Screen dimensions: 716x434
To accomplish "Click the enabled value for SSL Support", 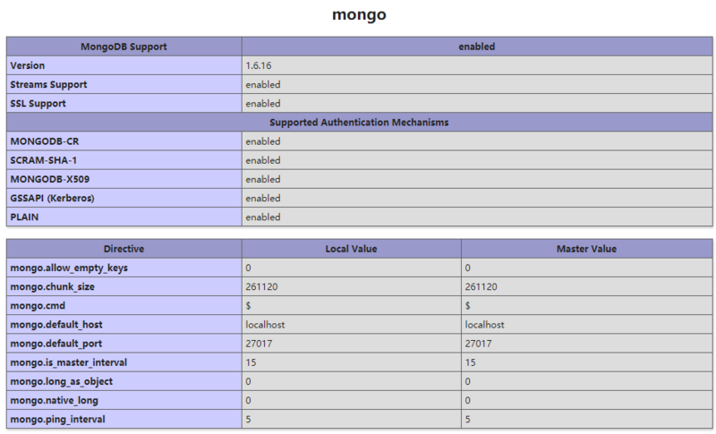I will pyautogui.click(x=262, y=104).
